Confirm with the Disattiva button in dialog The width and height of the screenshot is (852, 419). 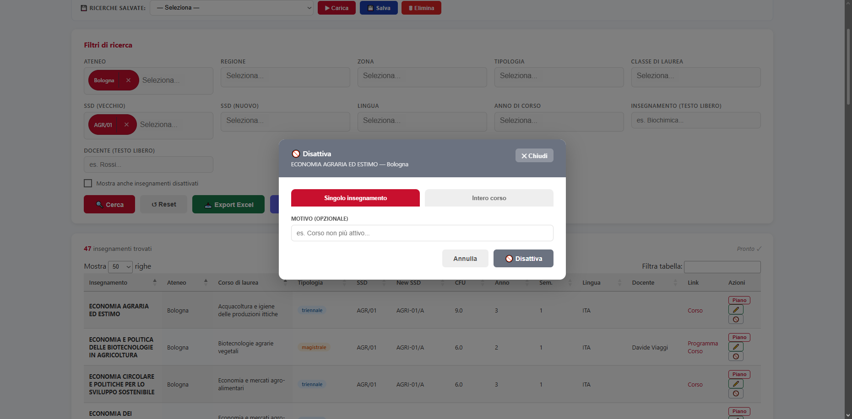tap(523, 259)
